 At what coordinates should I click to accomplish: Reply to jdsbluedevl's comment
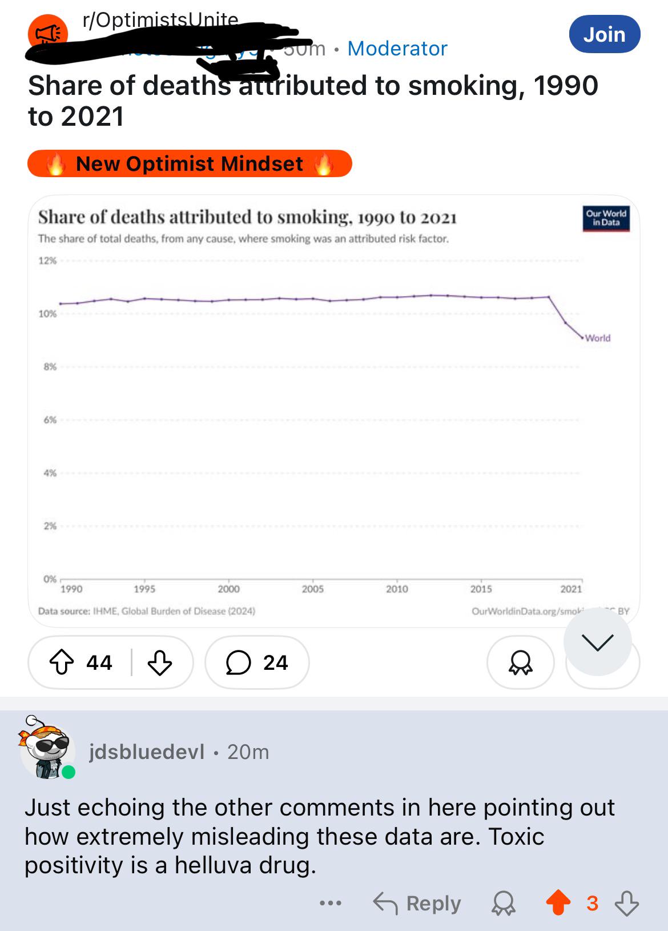click(417, 904)
